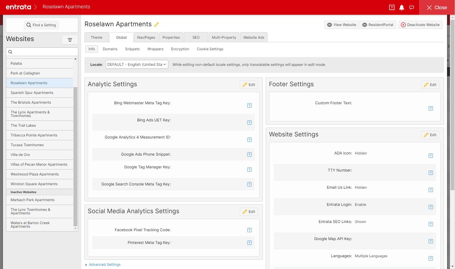The image size is (455, 269).
Task: Open the help question mark icon in header
Action: pyautogui.click(x=392, y=7)
